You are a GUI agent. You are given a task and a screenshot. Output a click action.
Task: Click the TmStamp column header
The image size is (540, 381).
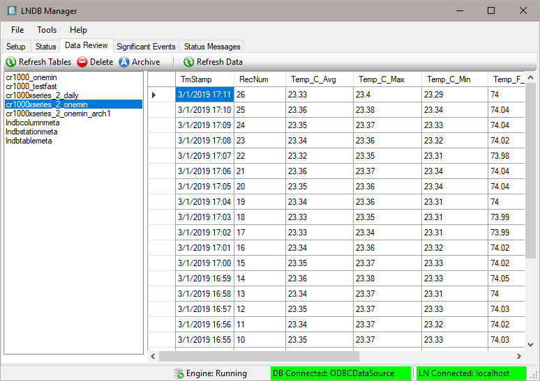[204, 79]
